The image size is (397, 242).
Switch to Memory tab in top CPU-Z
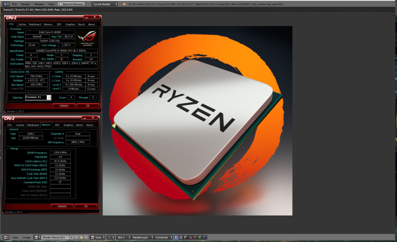48,24
